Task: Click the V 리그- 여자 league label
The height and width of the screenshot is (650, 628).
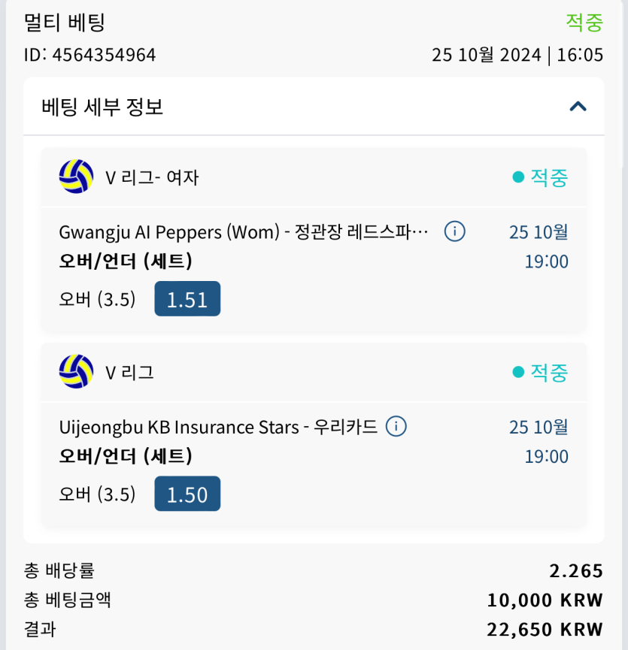Action: 152,178
